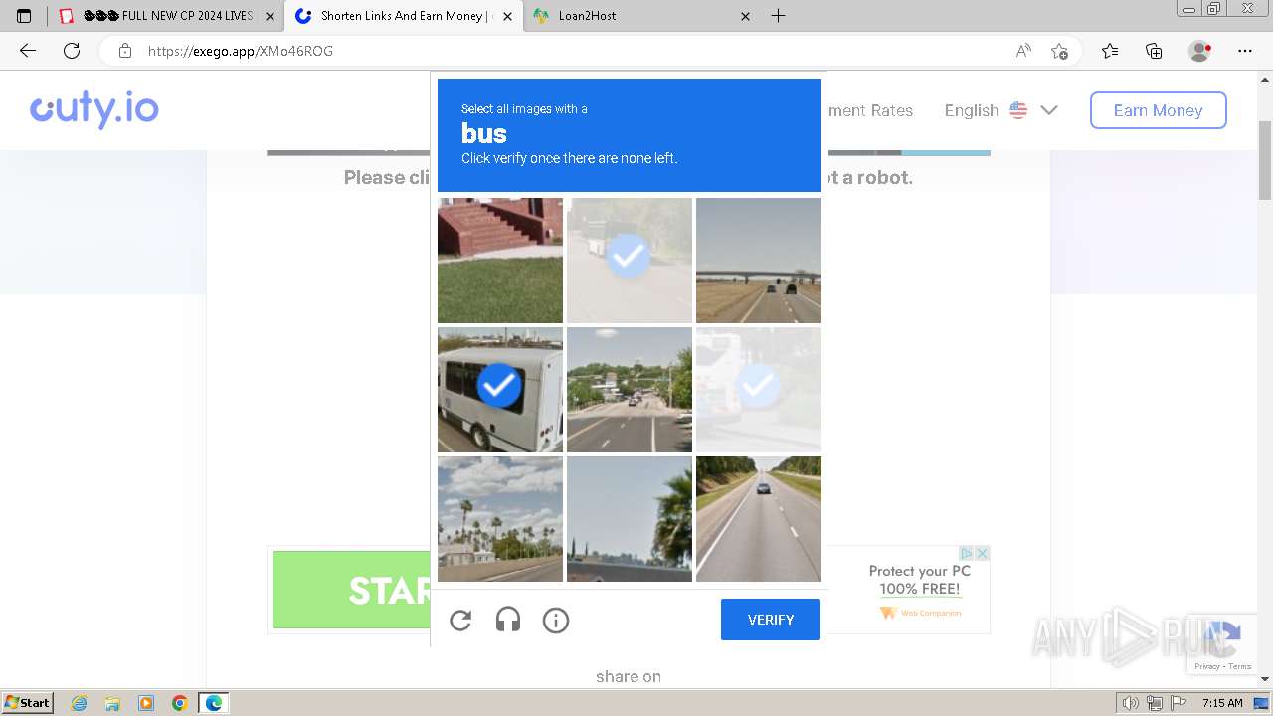This screenshot has height=716, width=1273.
Task: Click the Earn Money button
Action: point(1158,110)
